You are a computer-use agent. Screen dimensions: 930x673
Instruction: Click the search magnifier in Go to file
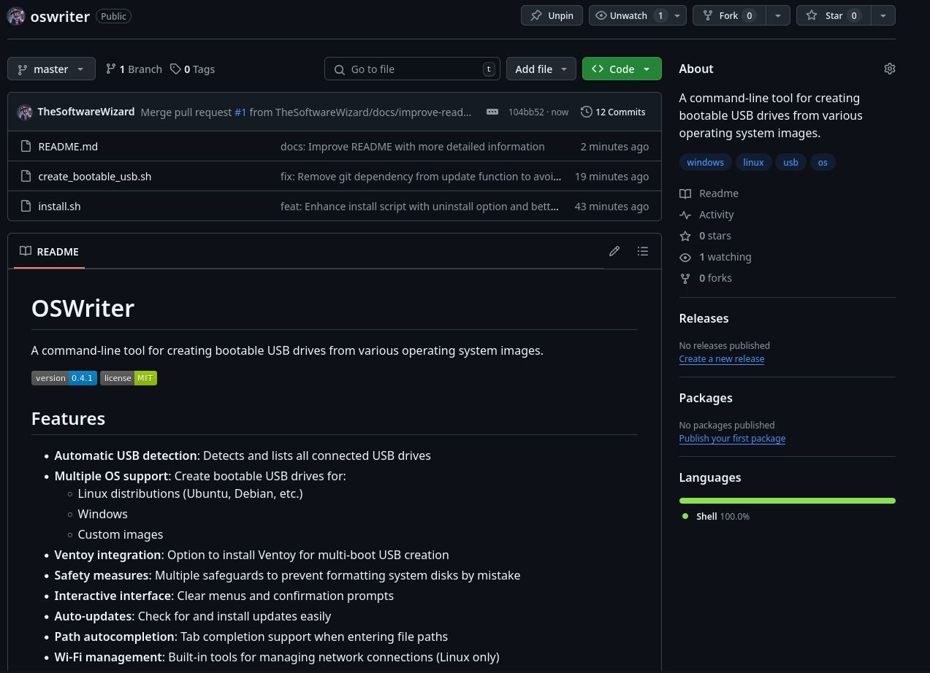click(x=339, y=69)
